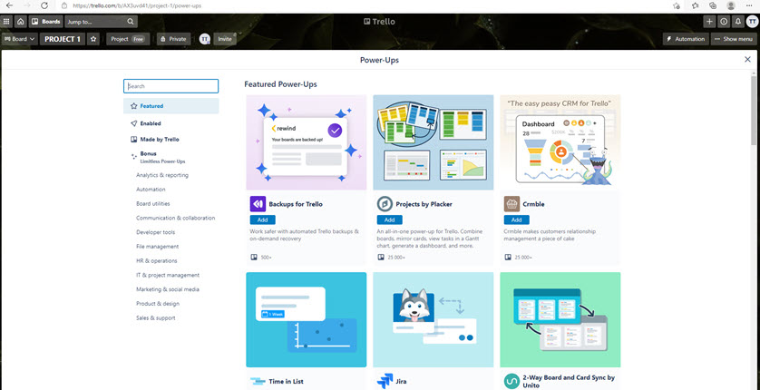
Task: Open the Boards menu
Action: coord(46,22)
